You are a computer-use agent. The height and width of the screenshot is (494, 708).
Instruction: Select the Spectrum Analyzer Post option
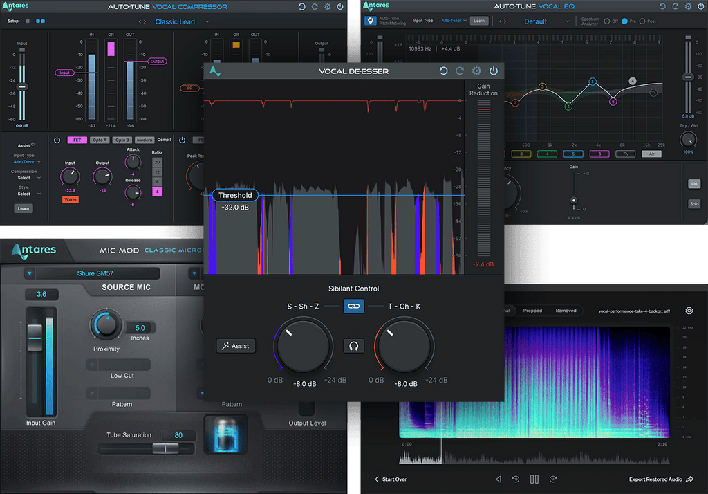click(642, 21)
